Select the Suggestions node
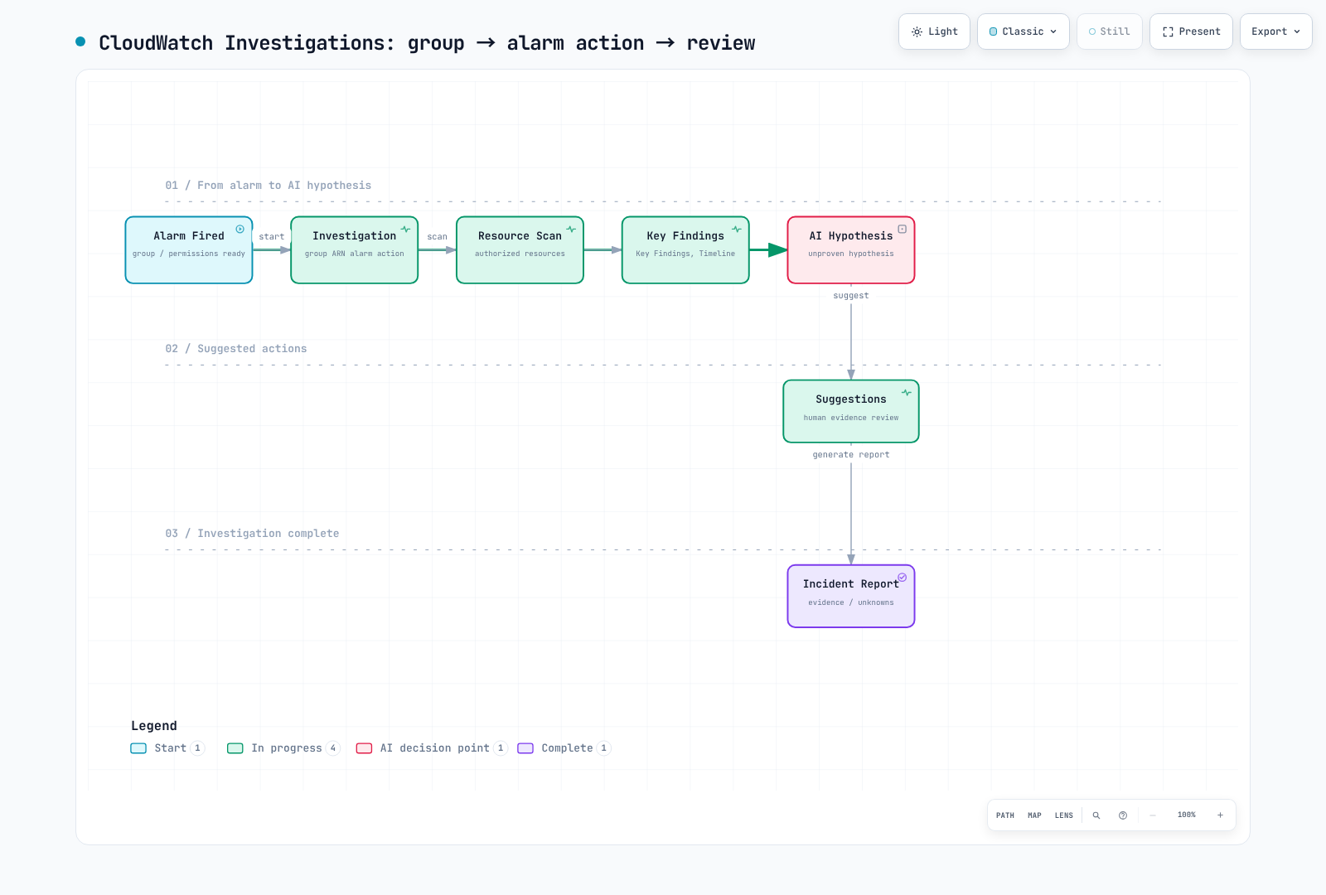Viewport: 1326px width, 895px height. pos(851,412)
